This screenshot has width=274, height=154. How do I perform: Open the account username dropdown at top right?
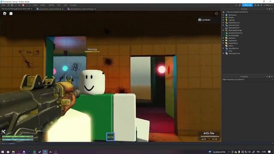click(x=268, y=5)
